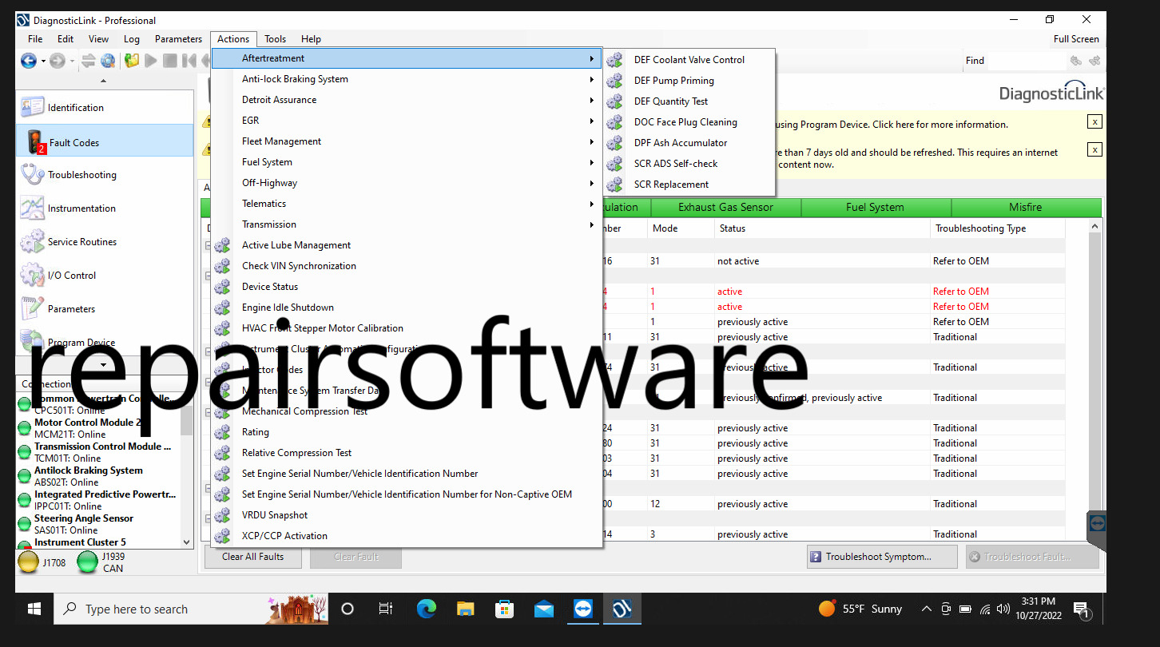1160x647 pixels.
Task: Open File Explorer from the taskbar
Action: (466, 609)
